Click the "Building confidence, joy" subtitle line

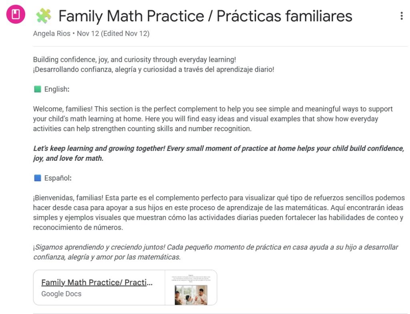point(135,60)
